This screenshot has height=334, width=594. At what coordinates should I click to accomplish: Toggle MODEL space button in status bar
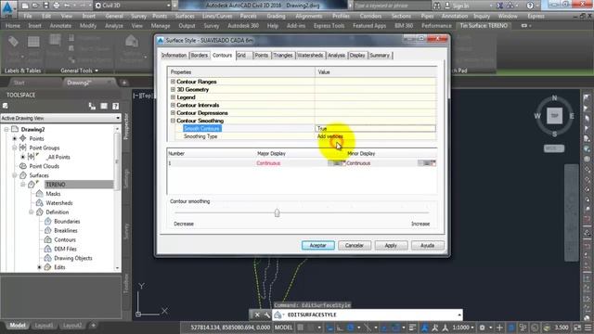[283, 328]
